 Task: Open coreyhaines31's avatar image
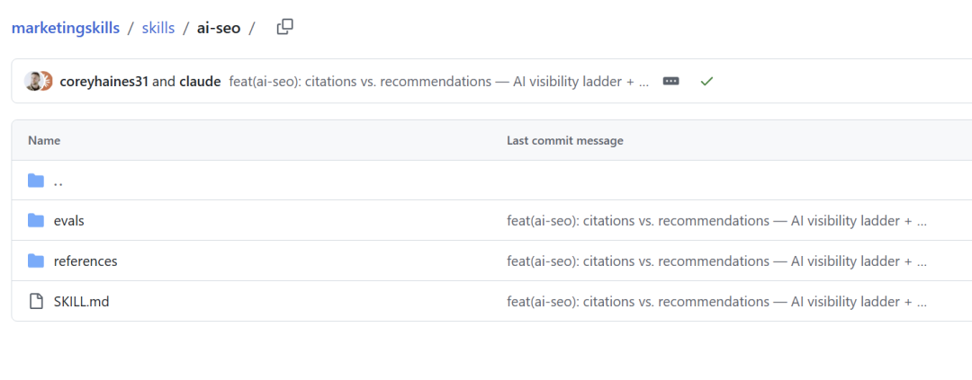(33, 81)
